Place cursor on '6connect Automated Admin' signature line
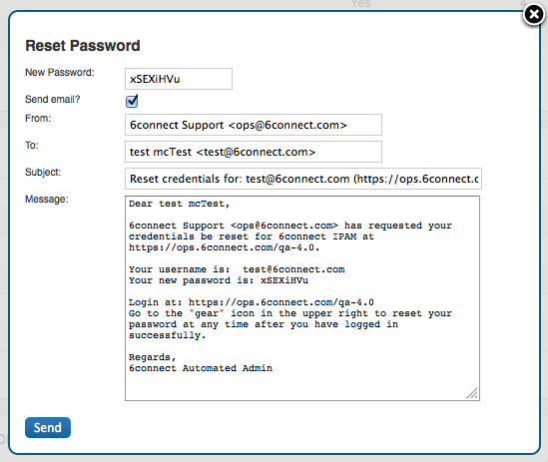 (201, 368)
